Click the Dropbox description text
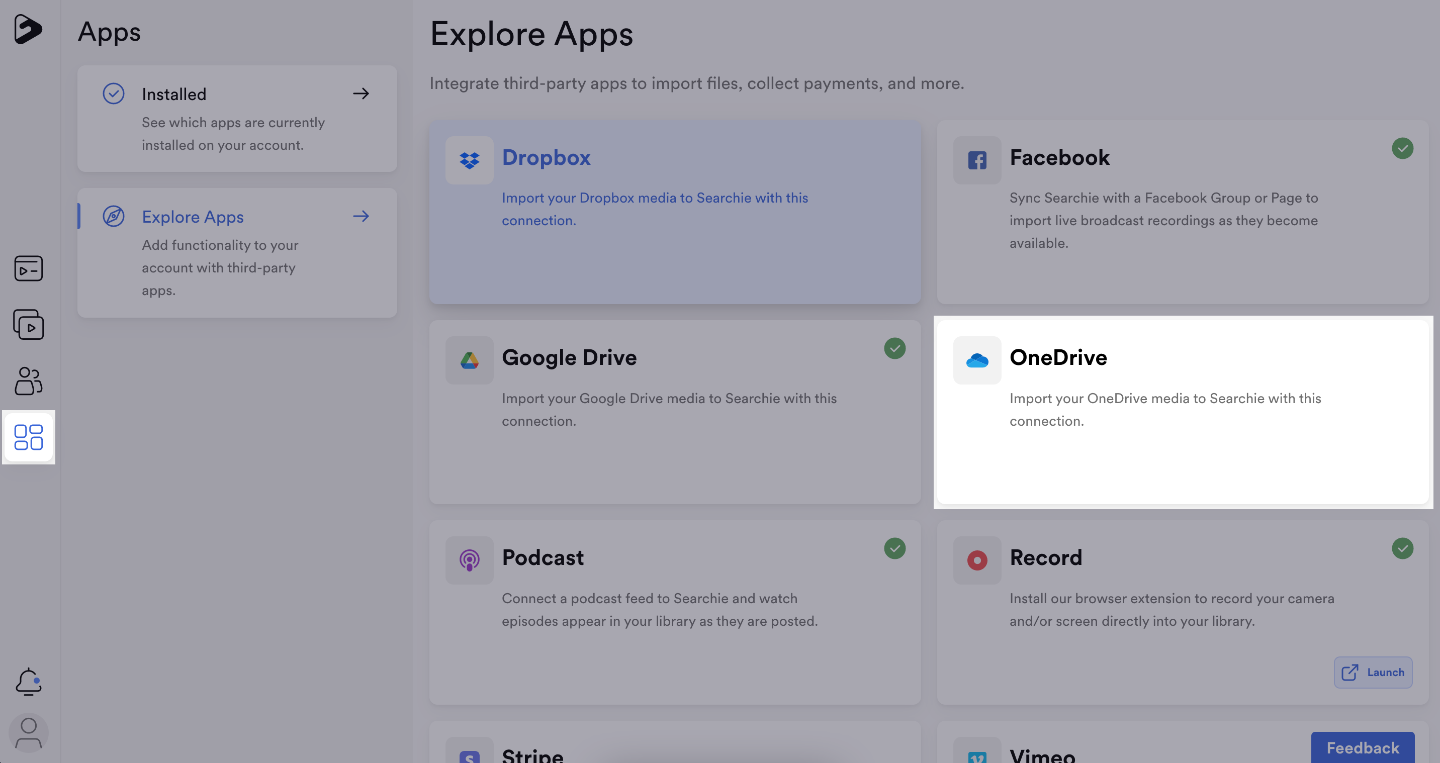Image resolution: width=1440 pixels, height=763 pixels. coord(655,209)
